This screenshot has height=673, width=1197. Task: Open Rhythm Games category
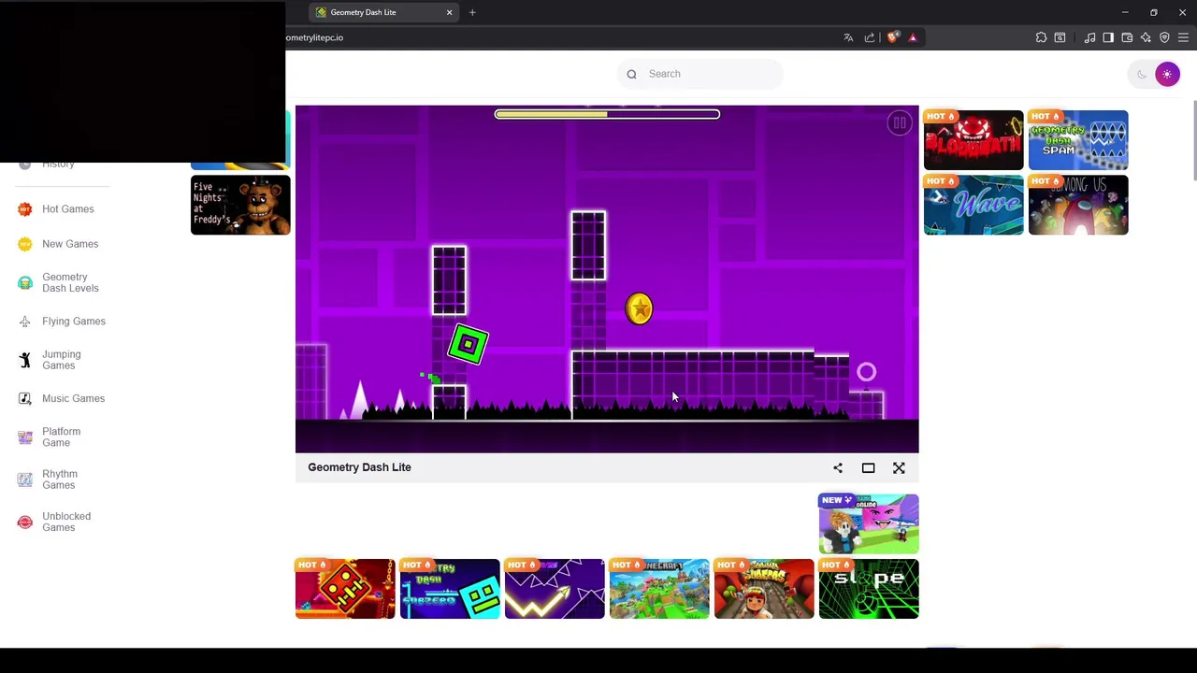pyautogui.click(x=59, y=480)
